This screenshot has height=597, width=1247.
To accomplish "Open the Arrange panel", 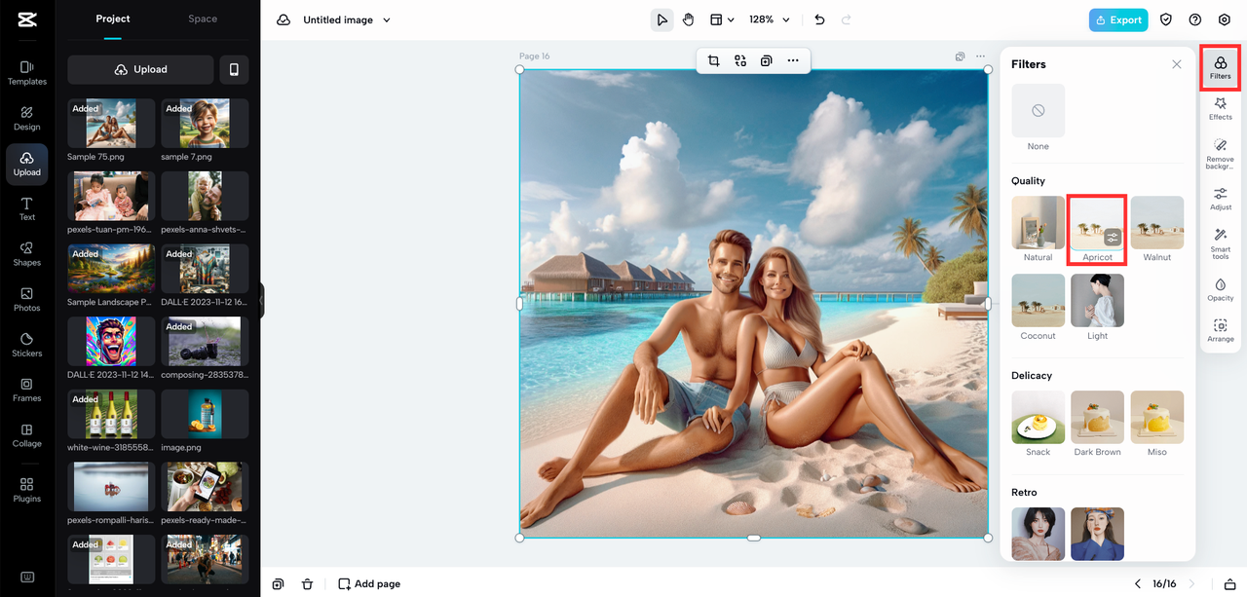I will coord(1221,330).
